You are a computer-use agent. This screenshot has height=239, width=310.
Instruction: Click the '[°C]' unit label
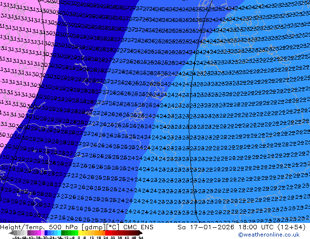coord(113,227)
